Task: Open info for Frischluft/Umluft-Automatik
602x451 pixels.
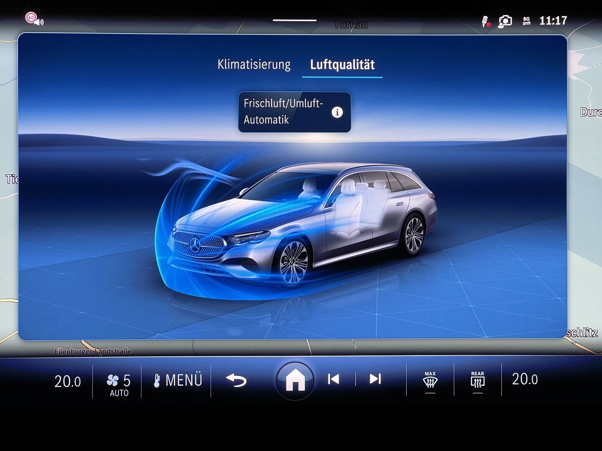Action: [337, 112]
